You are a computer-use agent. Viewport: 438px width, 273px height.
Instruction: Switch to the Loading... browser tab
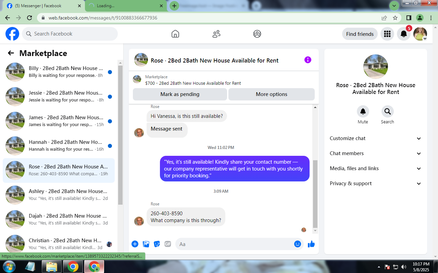tap(125, 6)
